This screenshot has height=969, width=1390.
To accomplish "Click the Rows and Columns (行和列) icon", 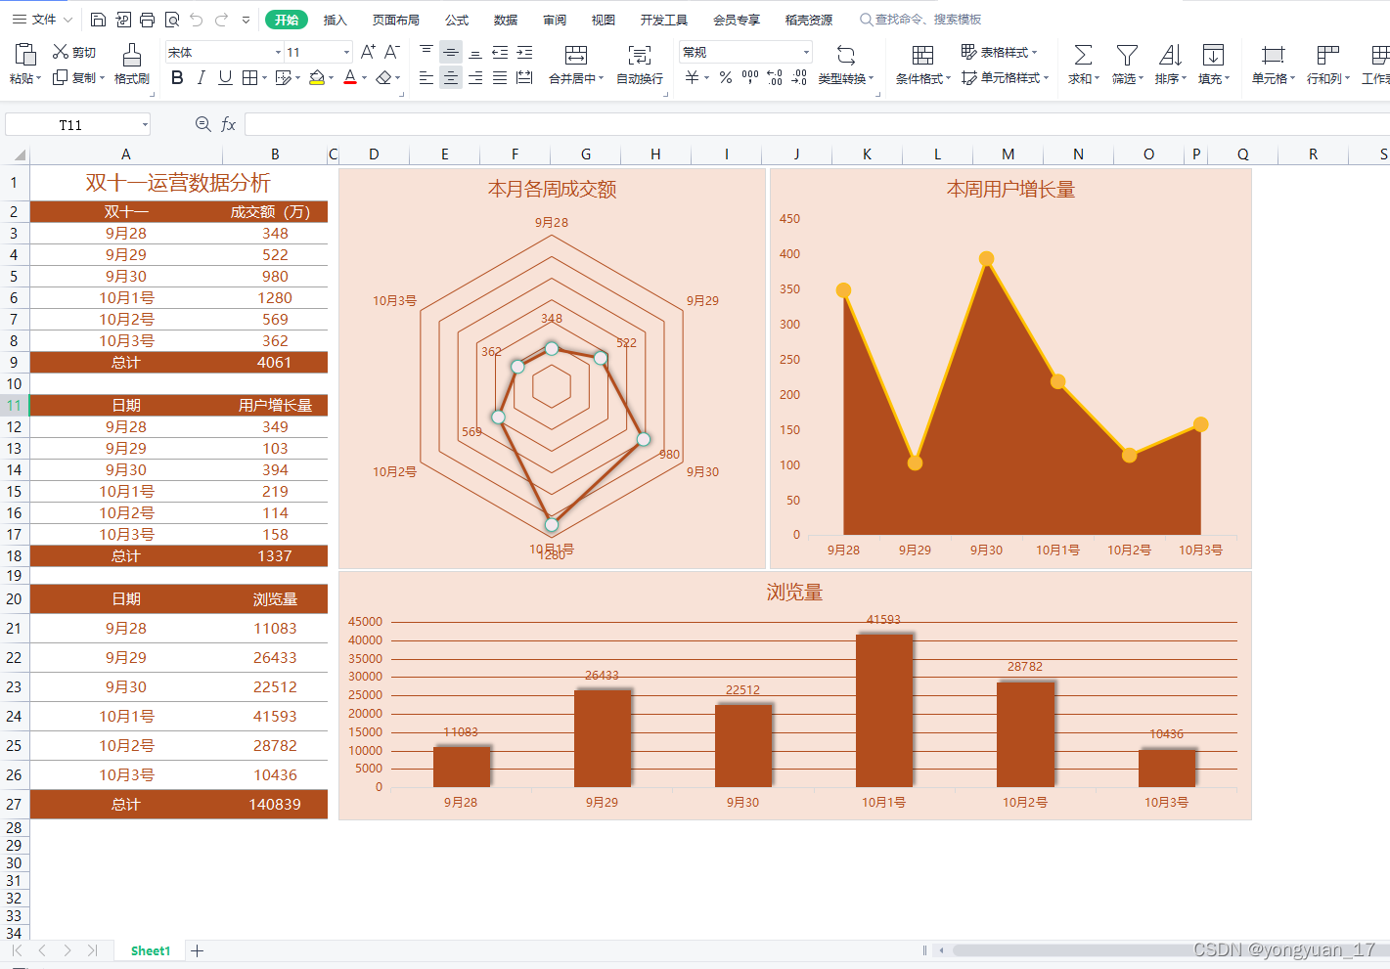I will coord(1327,55).
